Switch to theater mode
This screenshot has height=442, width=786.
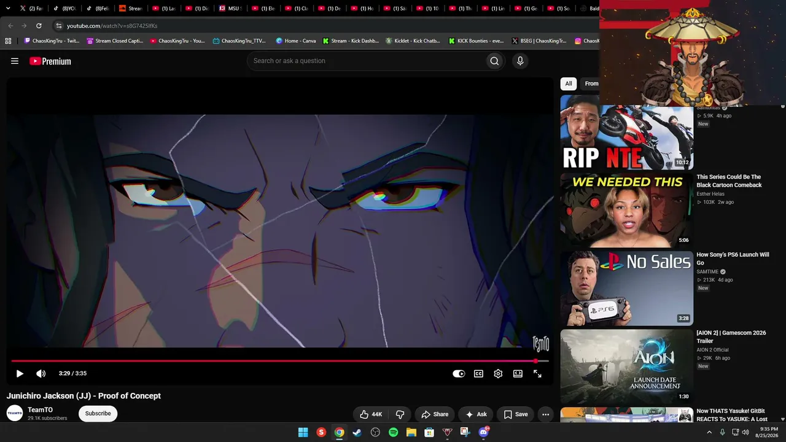click(x=518, y=373)
